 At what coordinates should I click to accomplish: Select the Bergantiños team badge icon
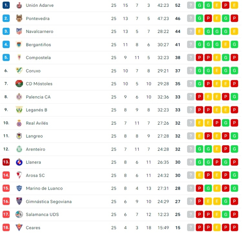[19, 44]
